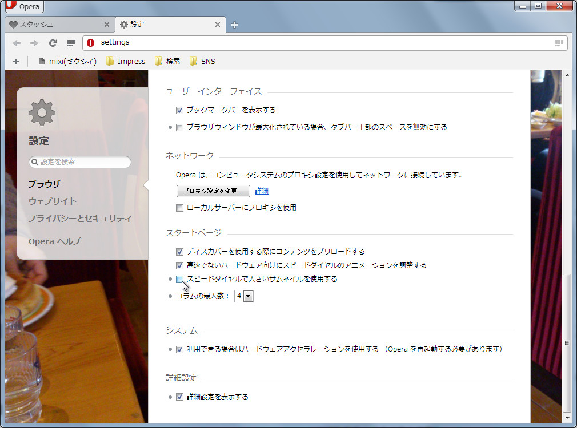Viewport: 577px width, 428px height.
Task: Click the settings search field
Action: tap(80, 161)
